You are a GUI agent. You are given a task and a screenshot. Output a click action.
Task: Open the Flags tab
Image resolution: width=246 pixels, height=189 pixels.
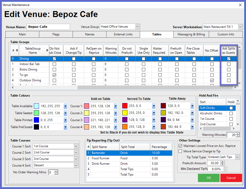(56, 34)
